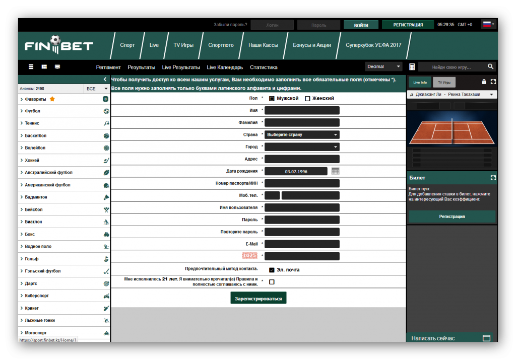Open the TV Игры menu
Viewport: 516px width, 360px height.
[x=183, y=45]
